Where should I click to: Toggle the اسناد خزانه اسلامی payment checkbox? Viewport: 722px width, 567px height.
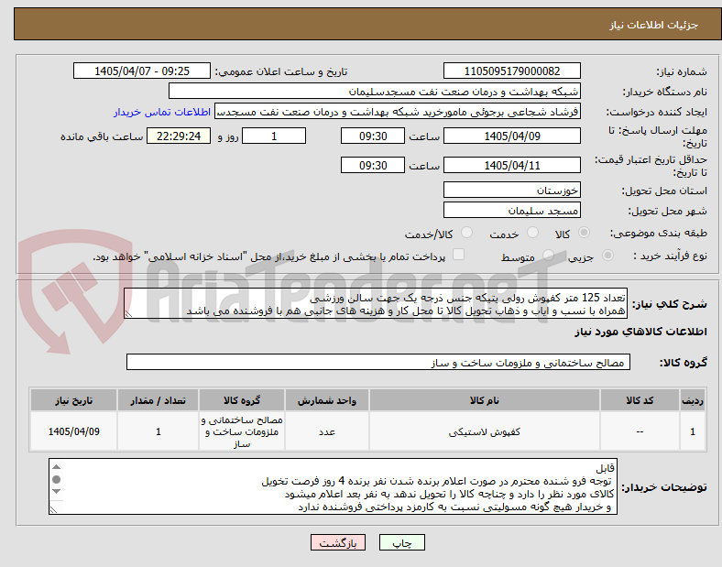459,254
